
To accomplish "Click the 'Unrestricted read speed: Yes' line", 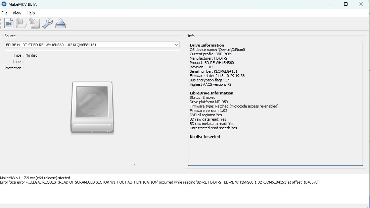I will click(x=213, y=128).
